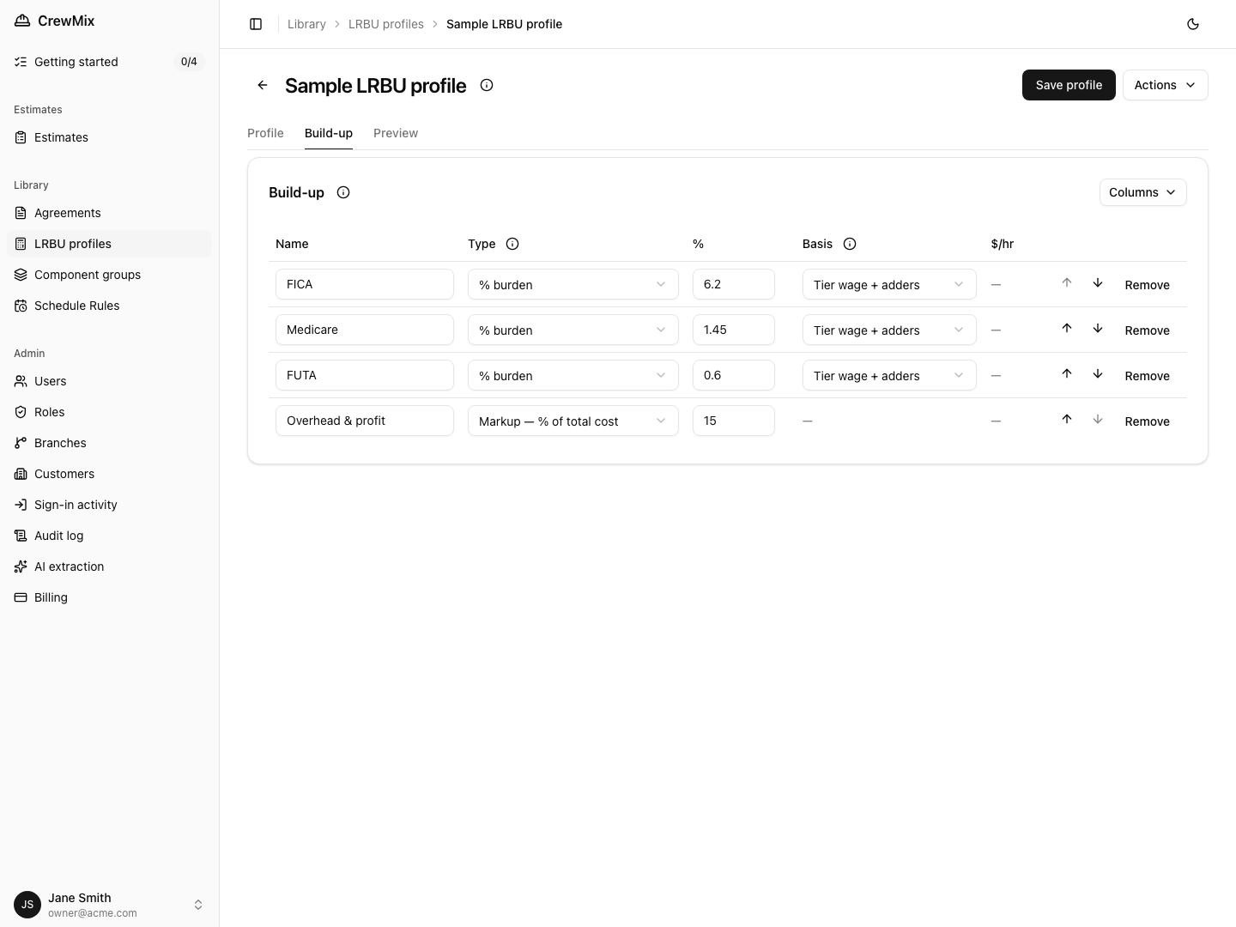Move Overhead & profit row up
This screenshot has height=927, width=1236.
(x=1067, y=420)
